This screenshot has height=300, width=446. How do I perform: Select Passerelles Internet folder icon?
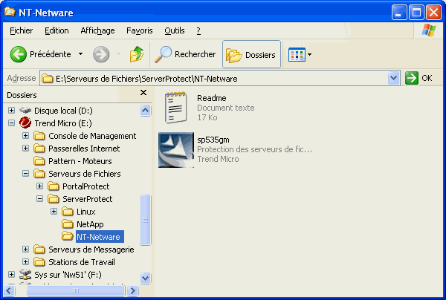click(39, 149)
